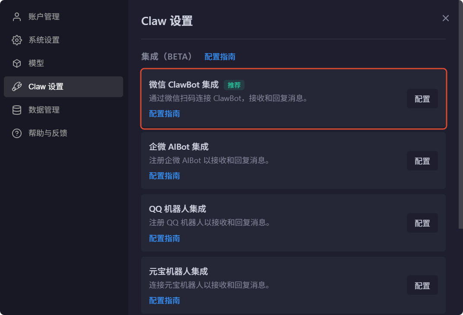Viewport: 463px width, 315px height.
Task: Select 帮助与反馈 in the sidebar
Action: click(63, 133)
